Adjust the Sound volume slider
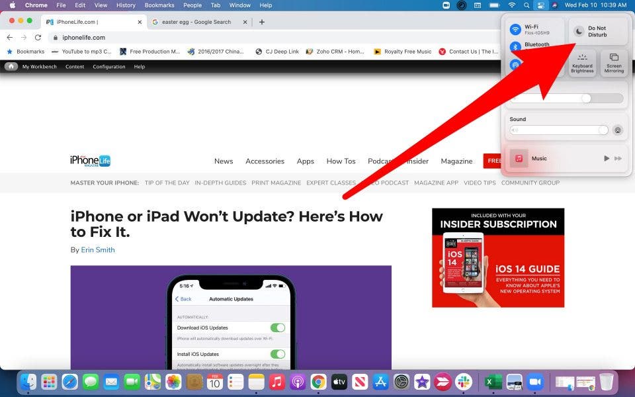The width and height of the screenshot is (635, 397). click(559, 130)
